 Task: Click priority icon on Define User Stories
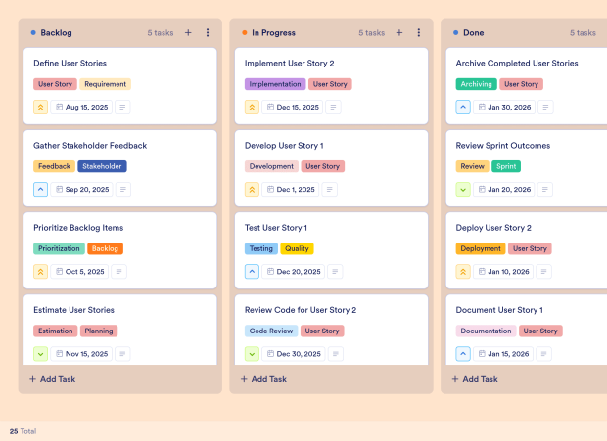tap(41, 107)
